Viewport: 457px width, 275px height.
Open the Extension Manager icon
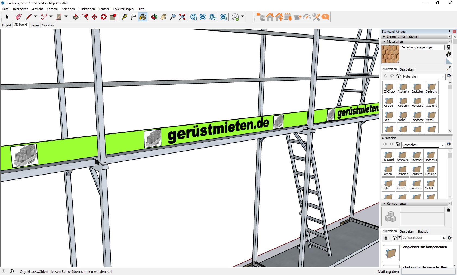click(x=224, y=17)
